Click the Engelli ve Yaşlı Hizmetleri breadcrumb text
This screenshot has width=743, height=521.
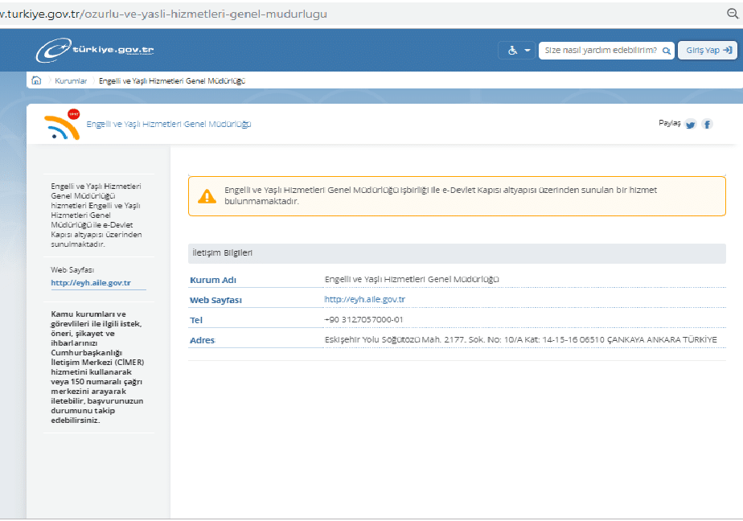click(171, 81)
